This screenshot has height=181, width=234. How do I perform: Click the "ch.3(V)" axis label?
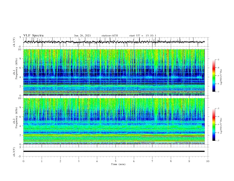click(x=14, y=152)
